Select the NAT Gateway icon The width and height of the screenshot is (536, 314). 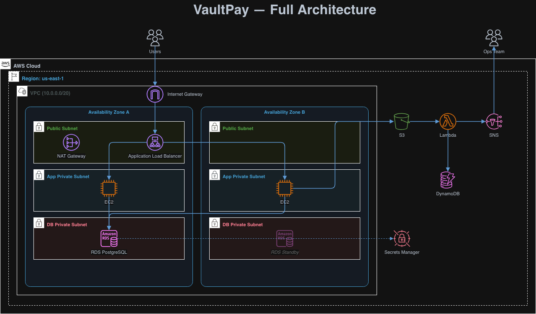pos(71,143)
